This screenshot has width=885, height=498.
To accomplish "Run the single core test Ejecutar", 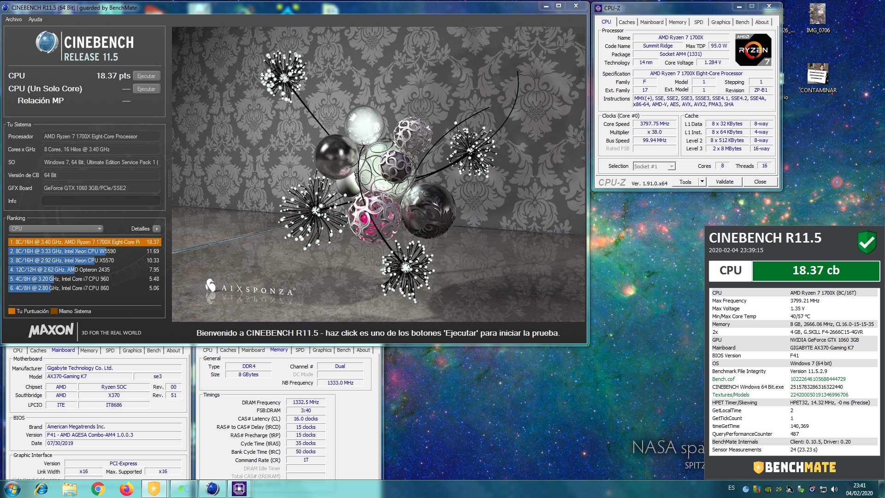I will (146, 89).
